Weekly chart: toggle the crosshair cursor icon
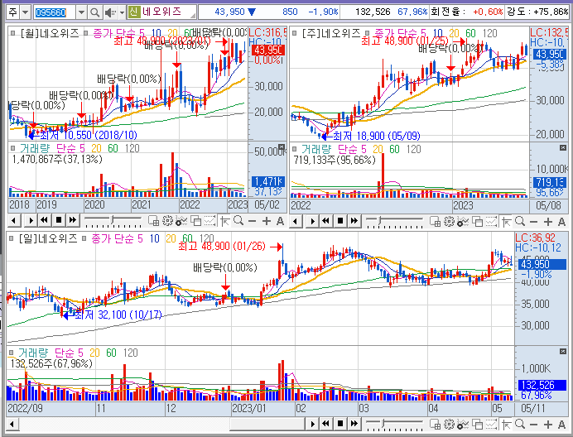Image resolution: width=573 pixels, height=437 pixels. (507, 221)
